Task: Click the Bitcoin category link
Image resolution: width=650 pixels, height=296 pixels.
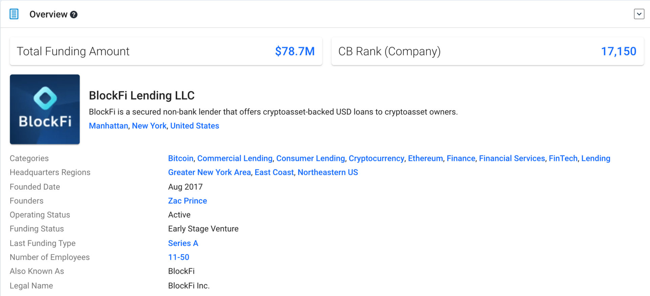Action: coord(180,158)
